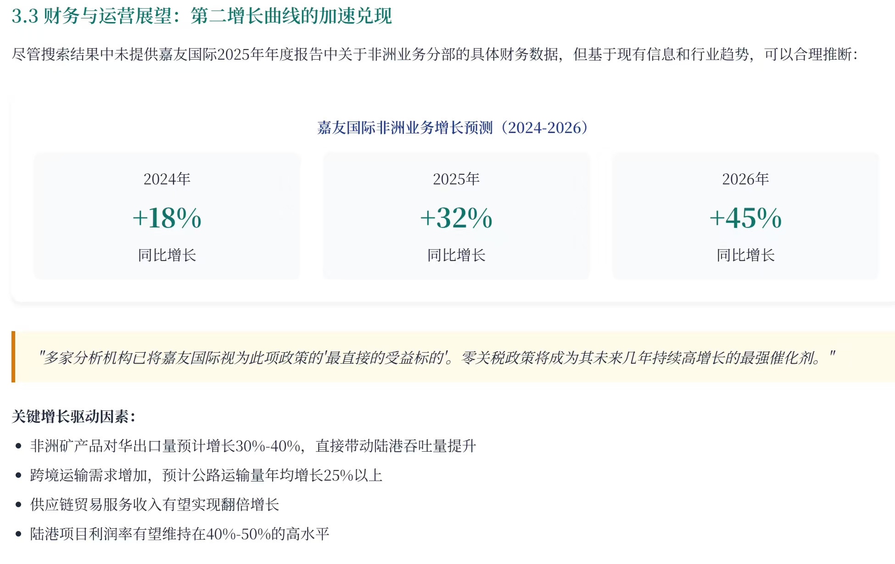Click the bullet about 供应链贸易服务收入
Image resolution: width=895 pixels, height=564 pixels.
pyautogui.click(x=155, y=505)
